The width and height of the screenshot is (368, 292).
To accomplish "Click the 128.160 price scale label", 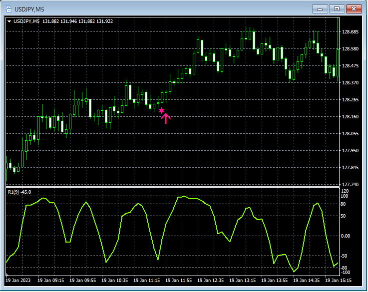I will pyautogui.click(x=350, y=117).
